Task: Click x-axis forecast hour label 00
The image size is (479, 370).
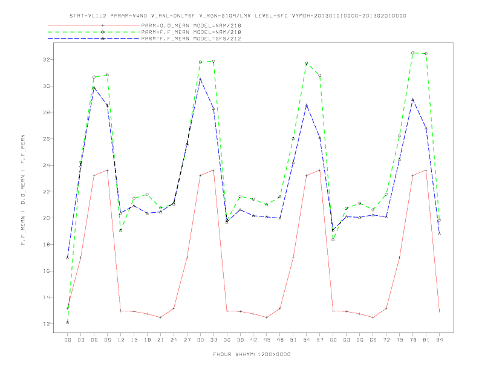Action: [x=68, y=340]
